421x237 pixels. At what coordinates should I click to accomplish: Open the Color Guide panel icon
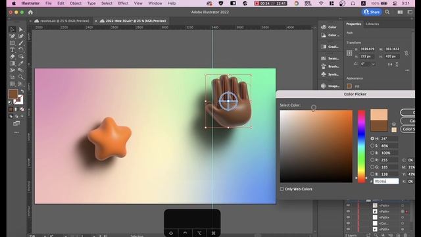coord(324,35)
